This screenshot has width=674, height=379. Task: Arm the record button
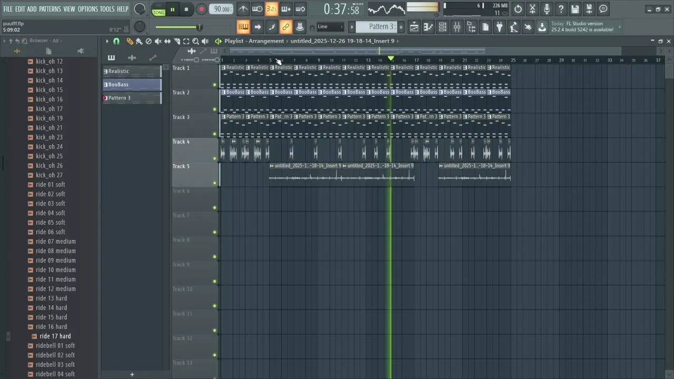pyautogui.click(x=201, y=9)
